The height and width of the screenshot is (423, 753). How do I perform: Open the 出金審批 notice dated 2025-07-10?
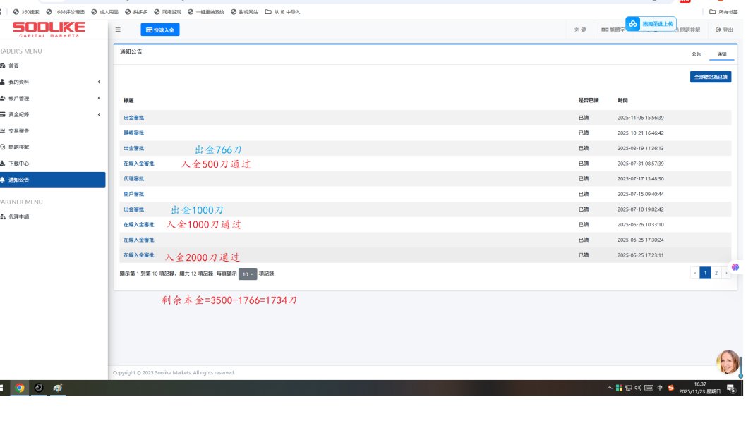click(133, 209)
